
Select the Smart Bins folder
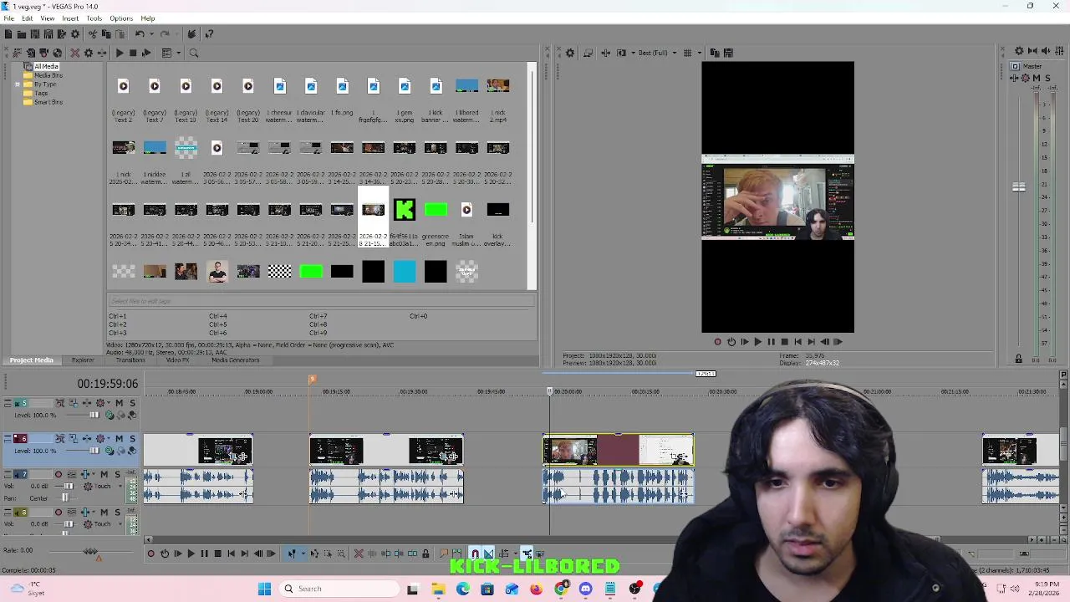48,102
